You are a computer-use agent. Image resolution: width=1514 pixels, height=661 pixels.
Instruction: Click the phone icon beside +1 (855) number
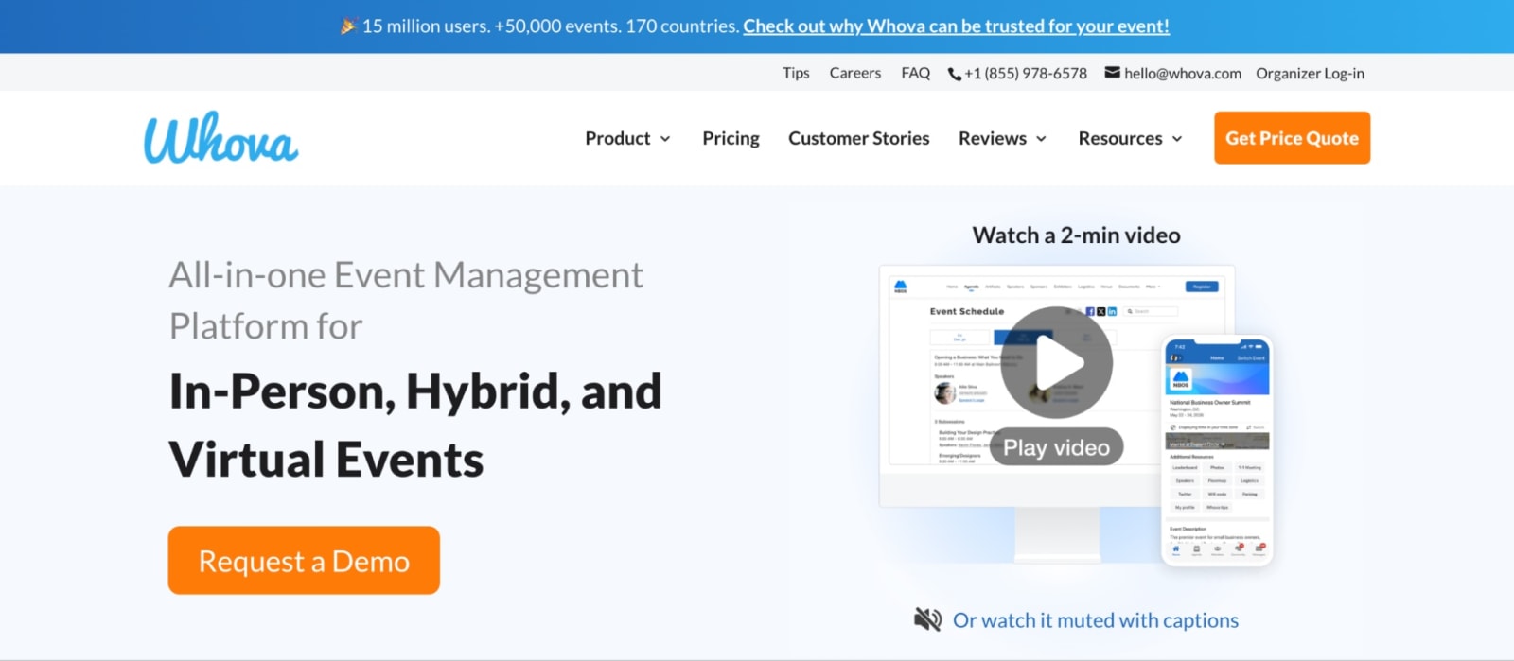click(955, 74)
